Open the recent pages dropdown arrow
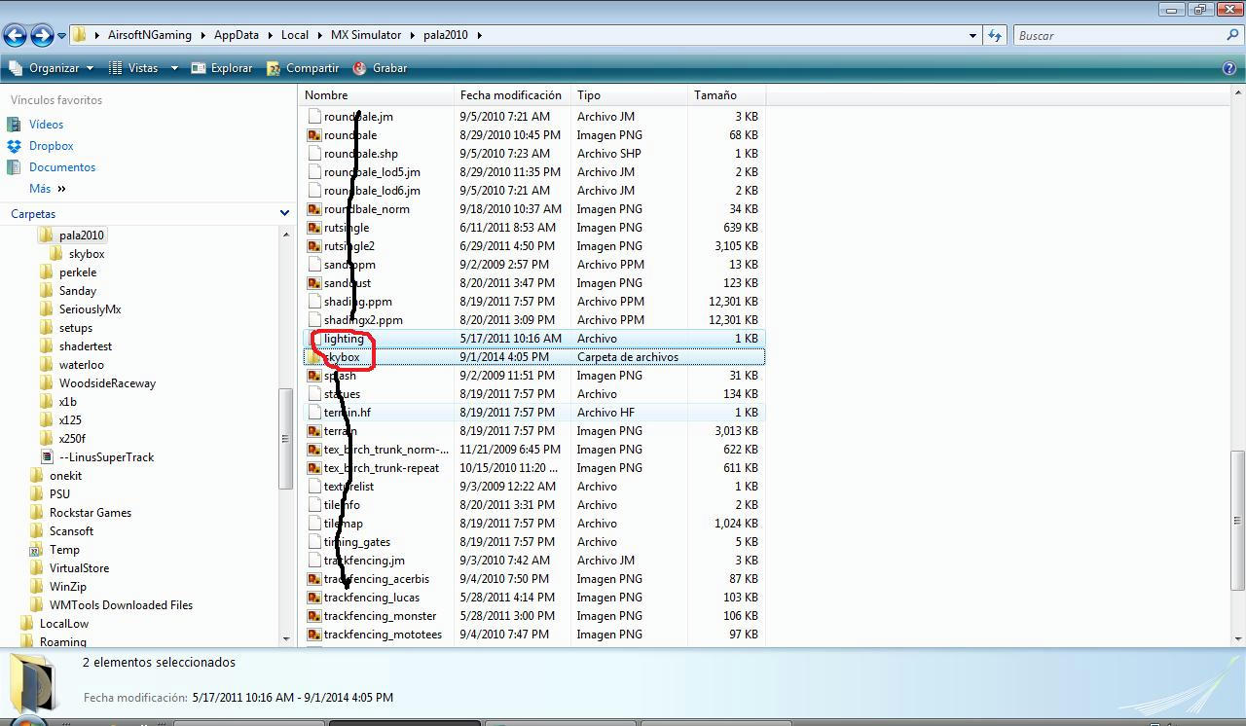Screen dimensions: 1246x726 (62, 36)
